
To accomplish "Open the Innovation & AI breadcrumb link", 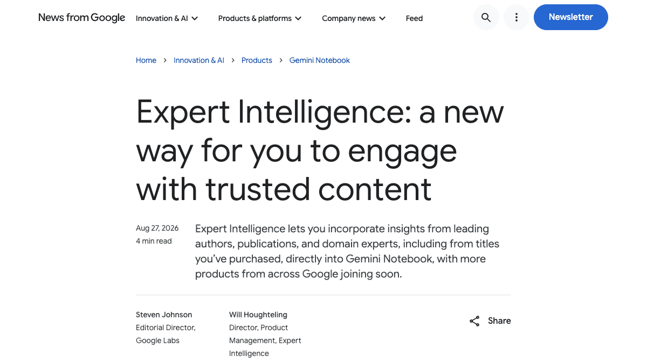I will click(x=199, y=60).
